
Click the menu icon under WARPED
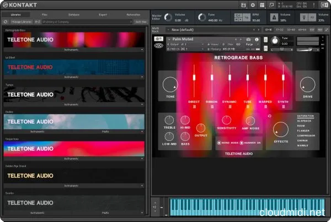click(265, 107)
